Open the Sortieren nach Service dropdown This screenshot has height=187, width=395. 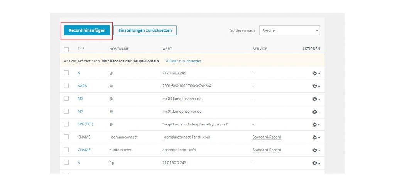click(x=289, y=30)
